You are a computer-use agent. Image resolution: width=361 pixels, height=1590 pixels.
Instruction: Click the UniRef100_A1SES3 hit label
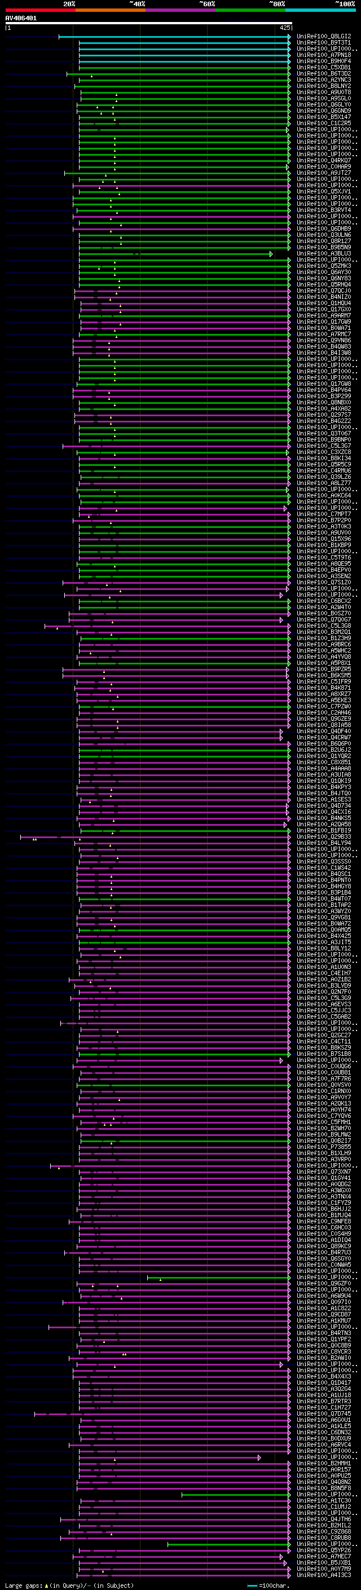pos(324,799)
